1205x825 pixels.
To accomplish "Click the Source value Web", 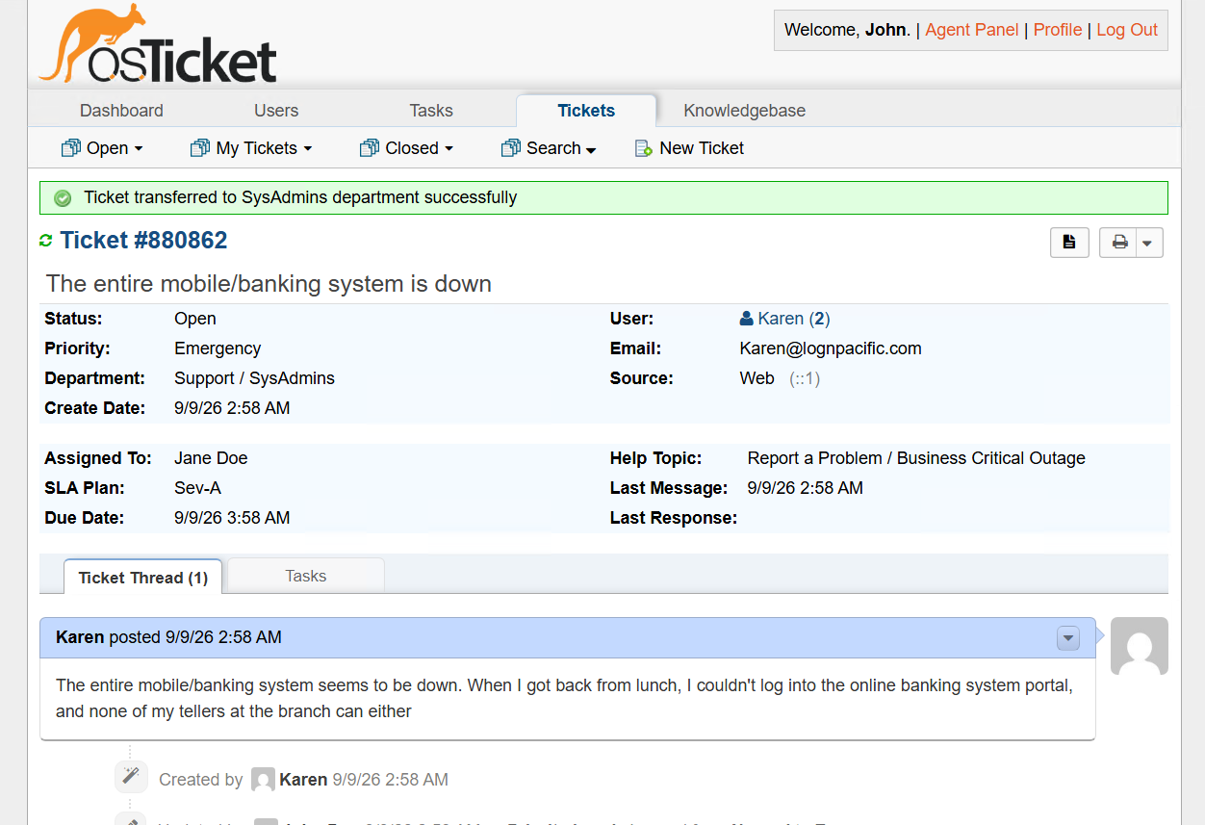I will 756,378.
